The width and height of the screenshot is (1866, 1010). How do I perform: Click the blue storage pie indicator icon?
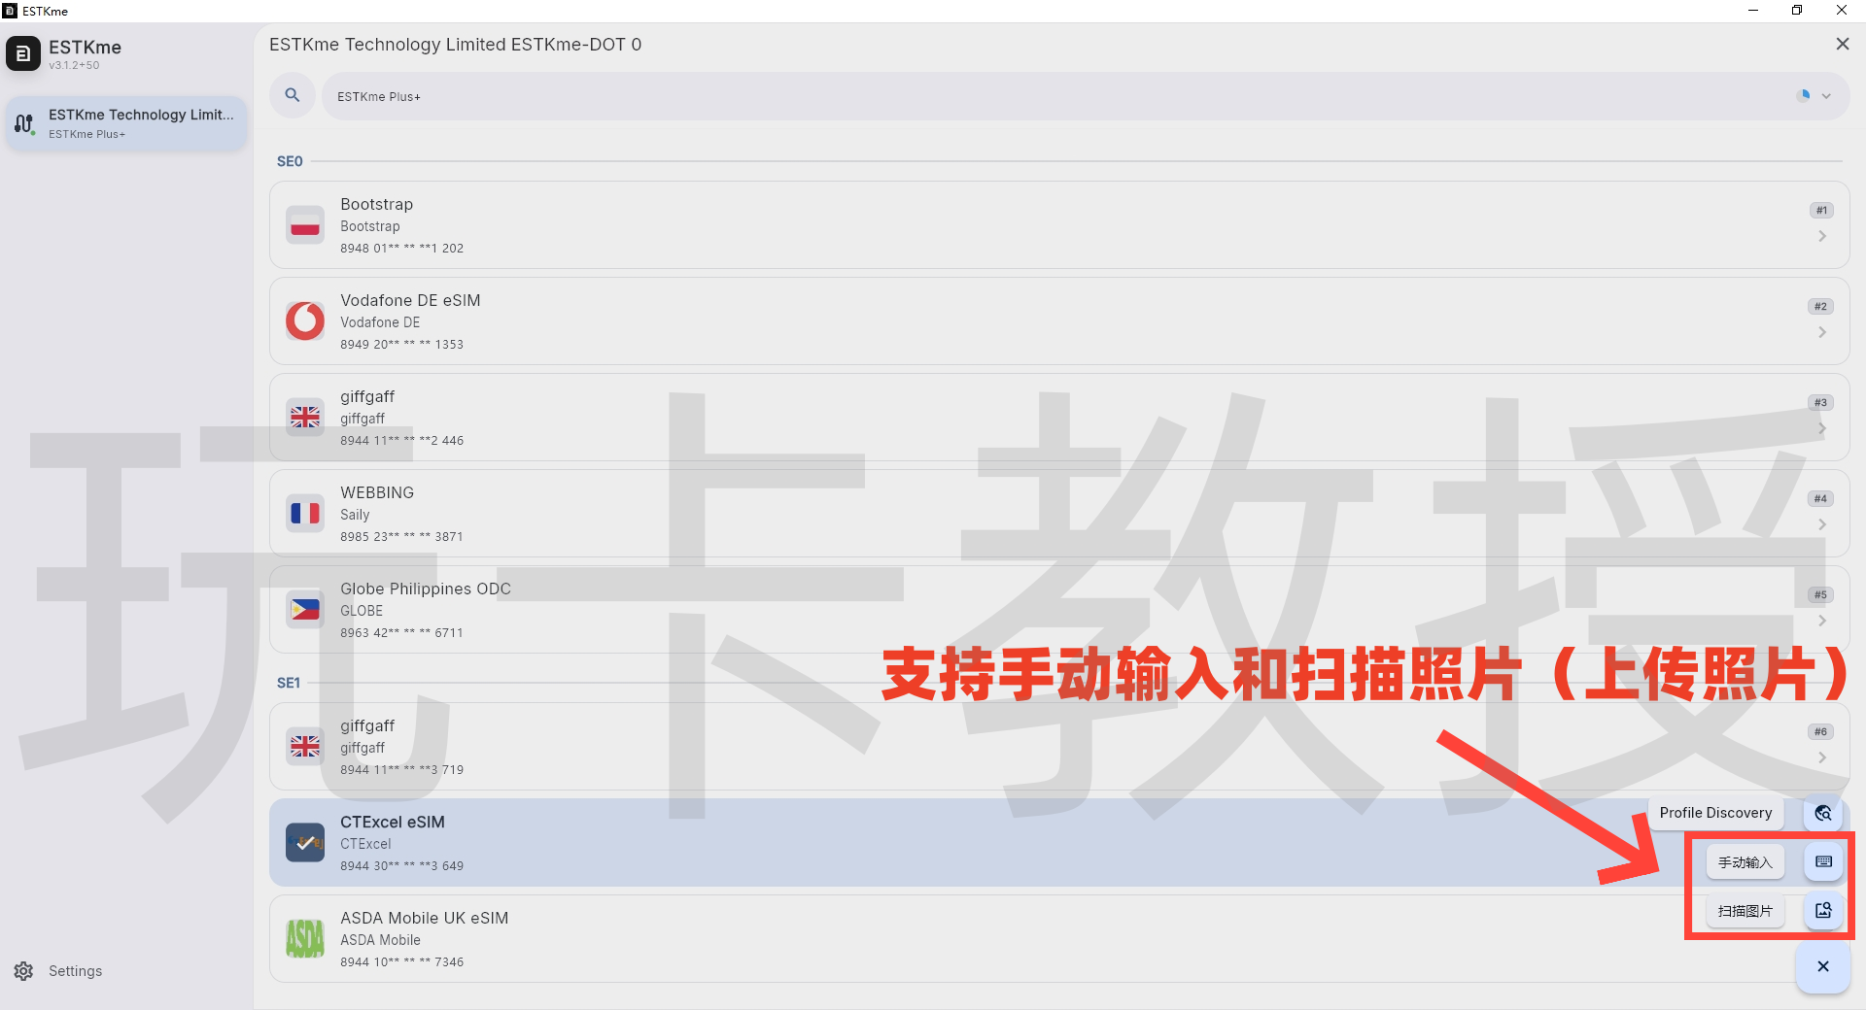(x=1804, y=95)
